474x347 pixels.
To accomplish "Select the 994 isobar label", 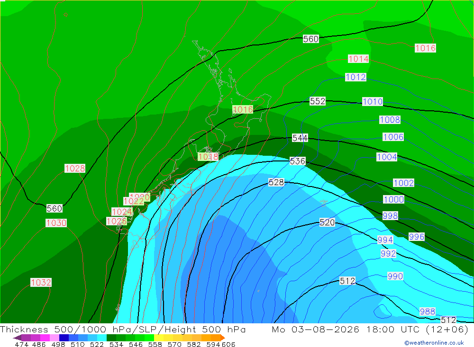I will [385, 240].
